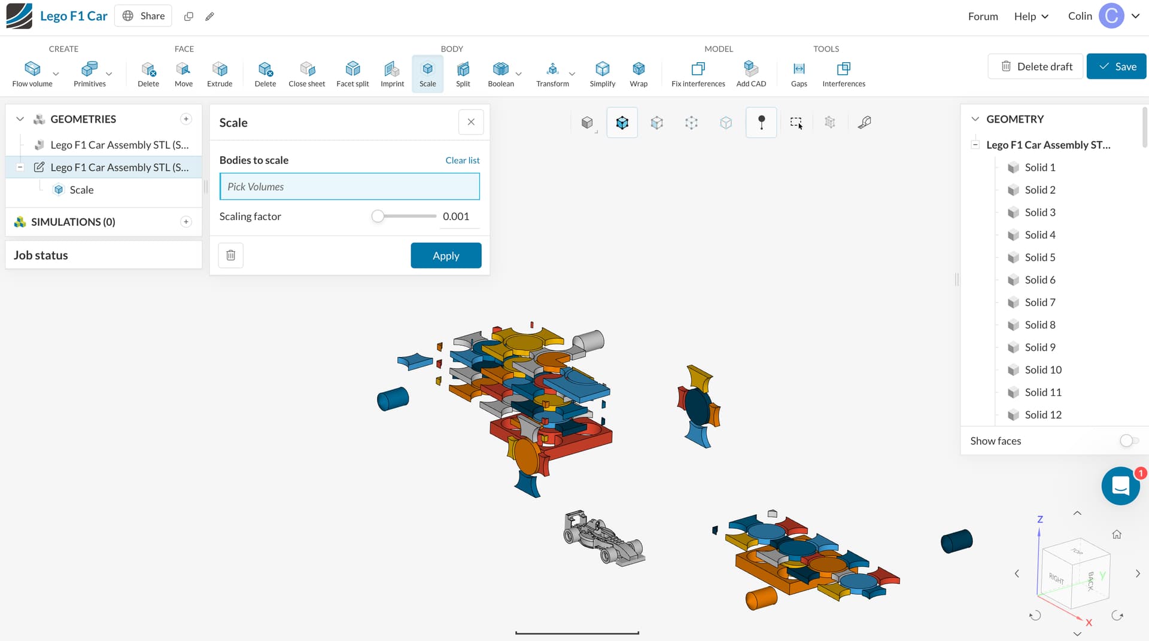Select the Extrude tool
This screenshot has width=1149, height=641.
pyautogui.click(x=220, y=74)
